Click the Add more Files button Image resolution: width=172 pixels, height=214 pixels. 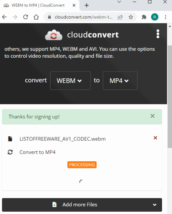pyautogui.click(x=82, y=205)
